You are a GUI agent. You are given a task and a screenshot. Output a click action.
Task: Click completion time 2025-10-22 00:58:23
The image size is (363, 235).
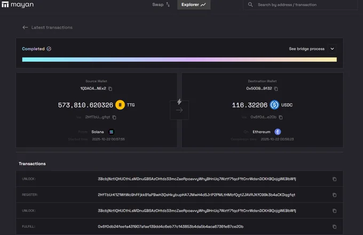coord(277,139)
